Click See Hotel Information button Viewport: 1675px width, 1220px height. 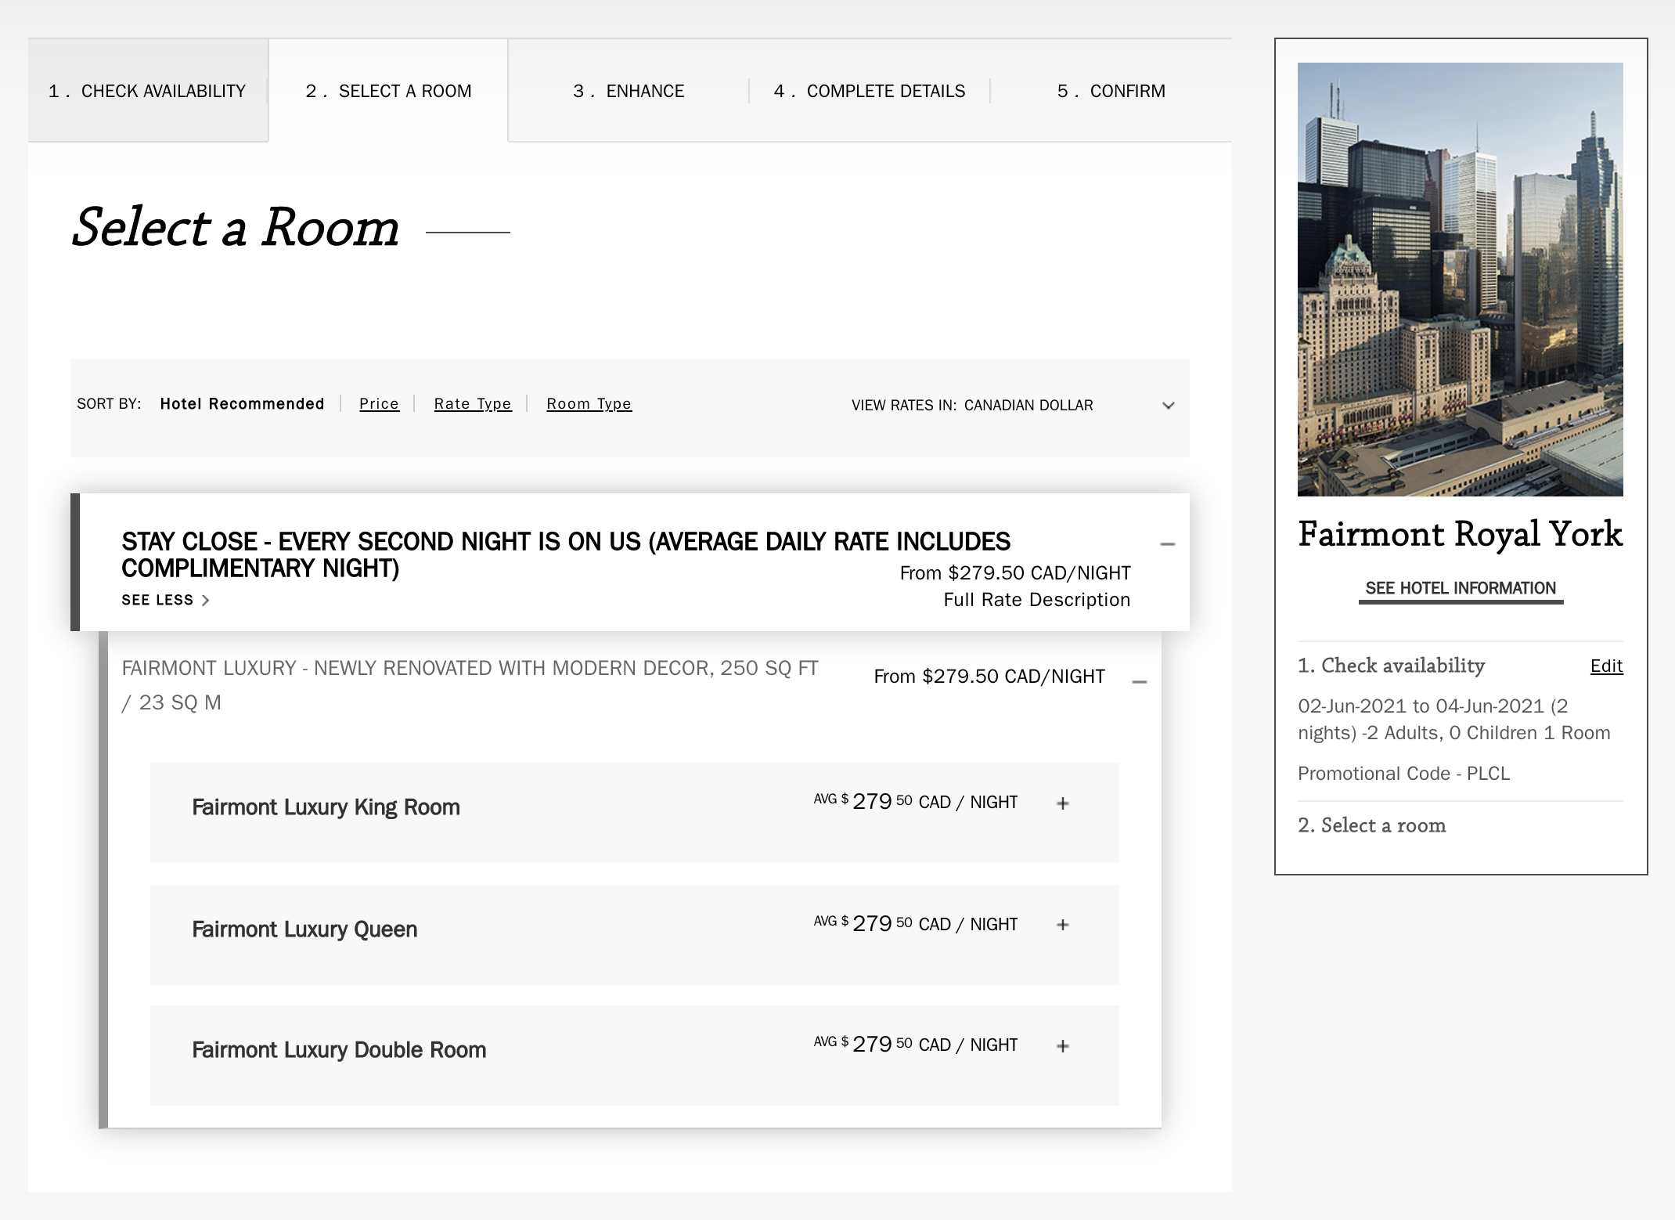click(1460, 588)
